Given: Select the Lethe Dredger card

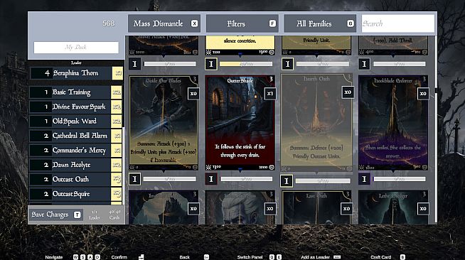Looking at the screenshot, I should 393,207.
